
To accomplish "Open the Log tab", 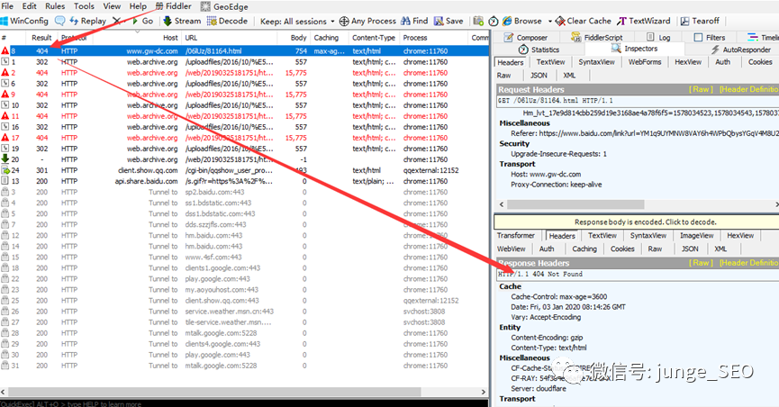I will pos(658,37).
